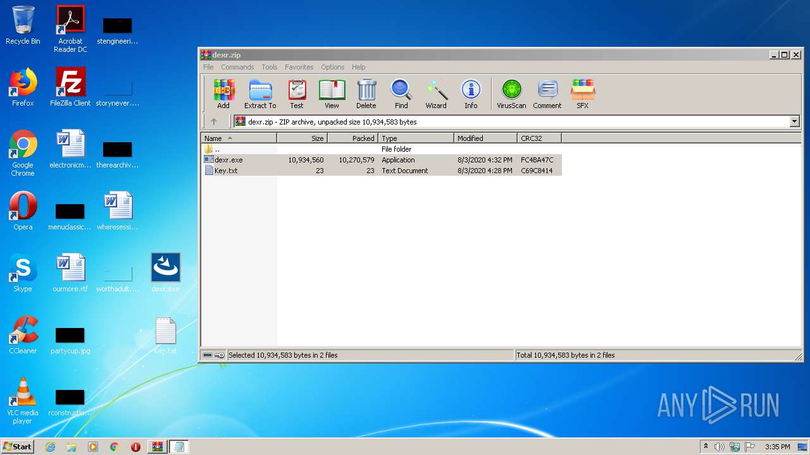Open the Favorites menu

coord(299,67)
